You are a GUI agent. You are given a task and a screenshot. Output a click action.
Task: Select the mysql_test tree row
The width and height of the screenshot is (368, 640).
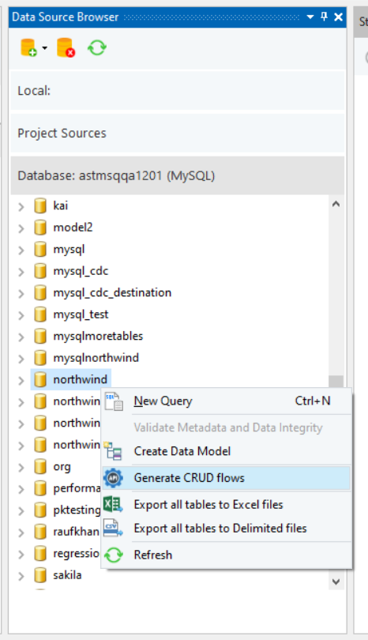click(x=81, y=314)
